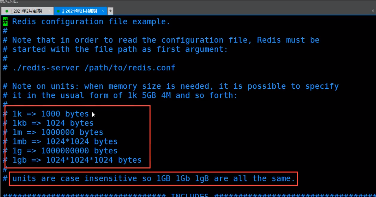This screenshot has height=197, width=376.
Task: Click line starting 'Note that in order to read'
Action: [161, 40]
